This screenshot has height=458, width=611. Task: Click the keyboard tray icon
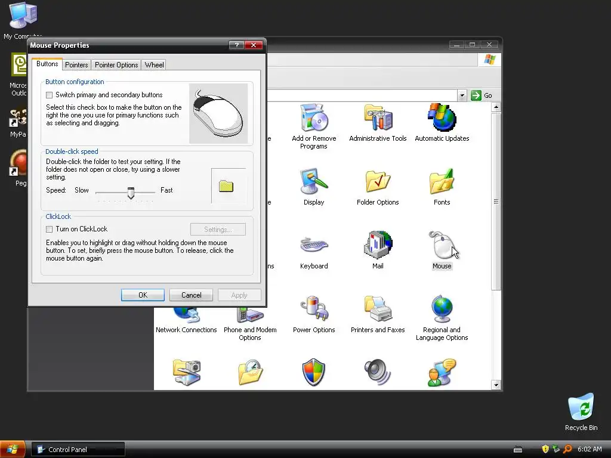coord(518,450)
